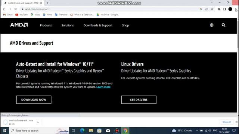Show all downloads
The image size is (239, 134).
(x=227, y=122)
